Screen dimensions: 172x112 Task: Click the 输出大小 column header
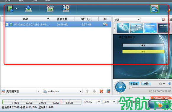[86, 19]
